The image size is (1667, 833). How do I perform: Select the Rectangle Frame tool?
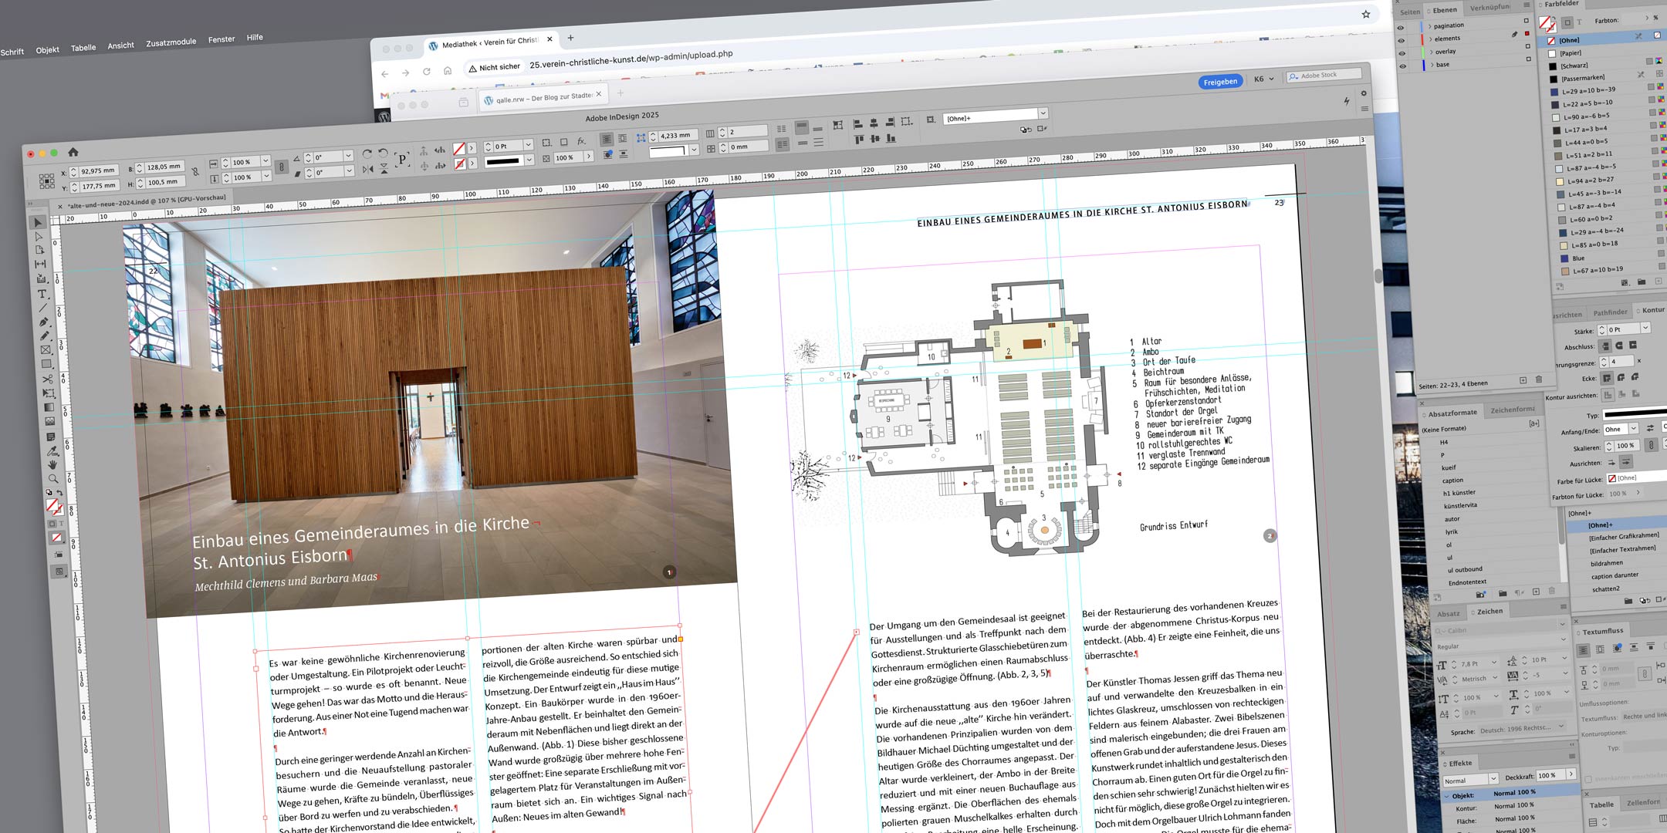46,350
